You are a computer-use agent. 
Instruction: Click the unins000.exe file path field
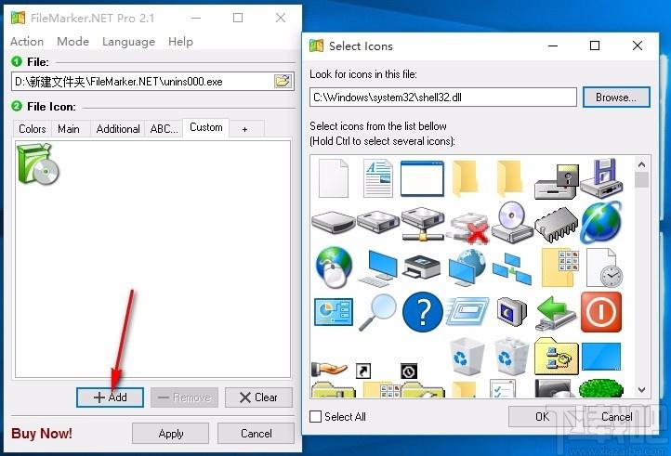tap(142, 82)
